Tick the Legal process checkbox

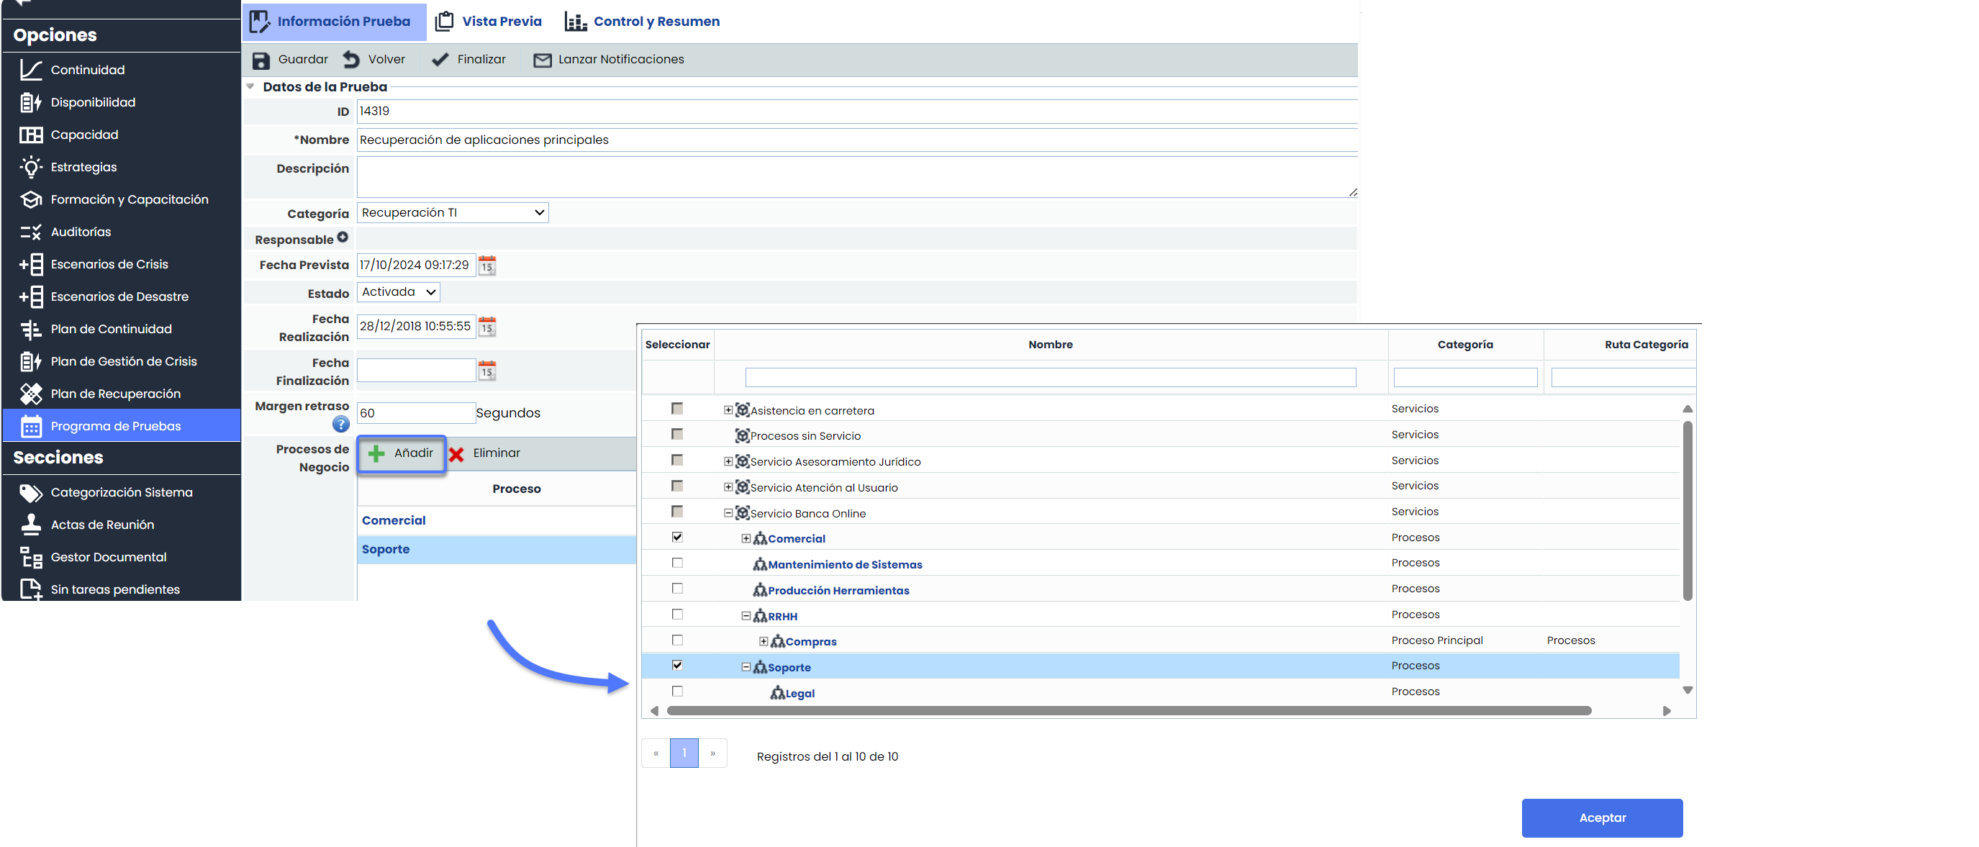click(677, 691)
